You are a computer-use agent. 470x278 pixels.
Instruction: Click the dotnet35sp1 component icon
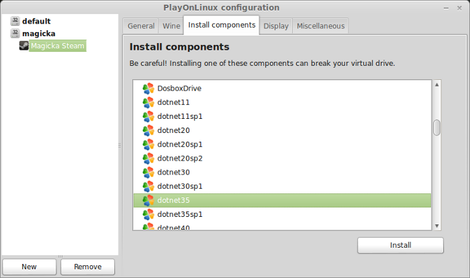click(x=148, y=214)
